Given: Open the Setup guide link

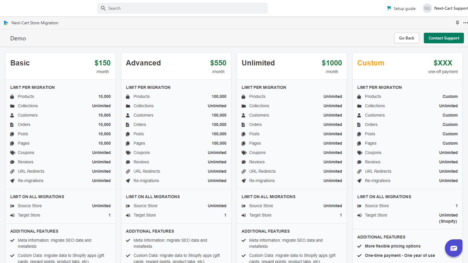Looking at the screenshot, I should pyautogui.click(x=404, y=8).
